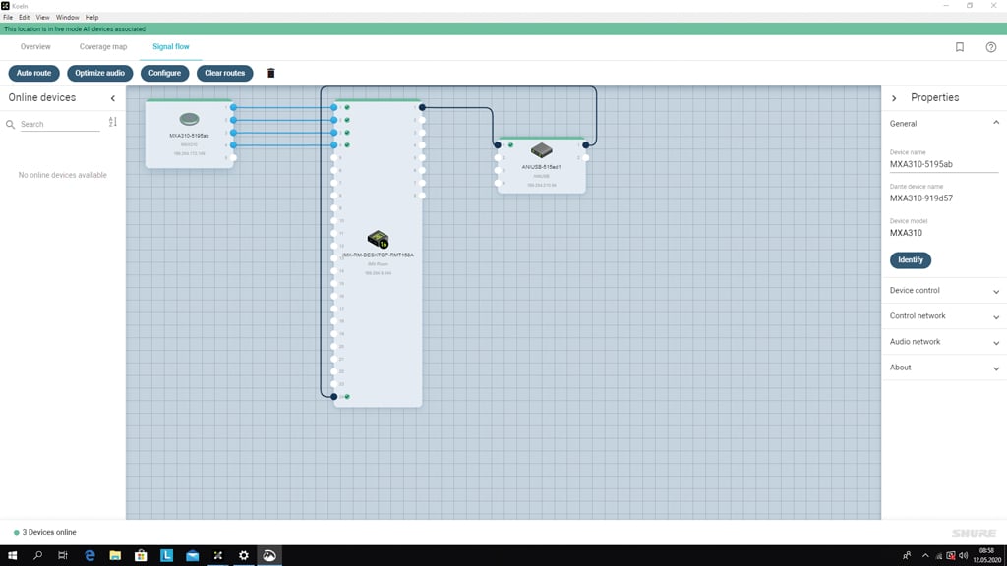
Task: Switch to the Overview tab
Action: pos(35,47)
